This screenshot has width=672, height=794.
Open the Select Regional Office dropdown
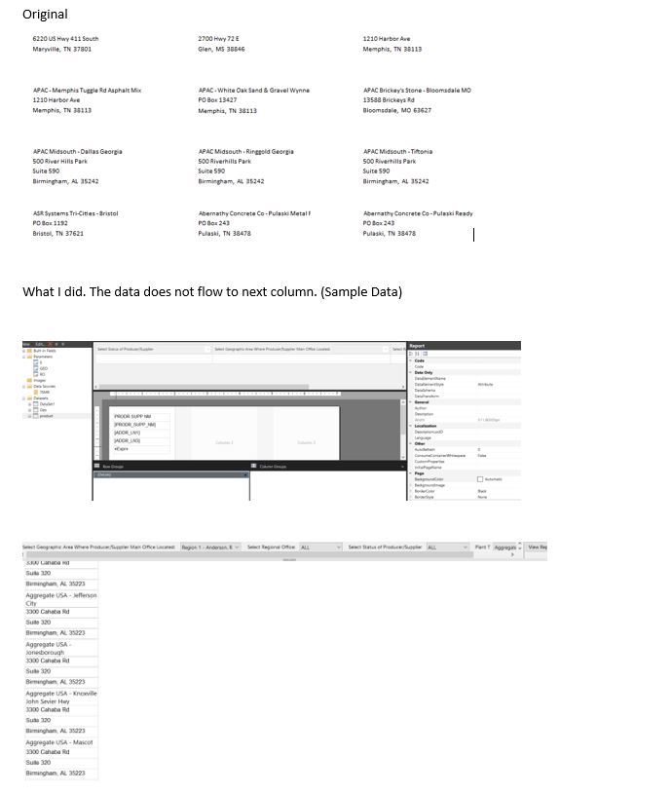point(320,547)
